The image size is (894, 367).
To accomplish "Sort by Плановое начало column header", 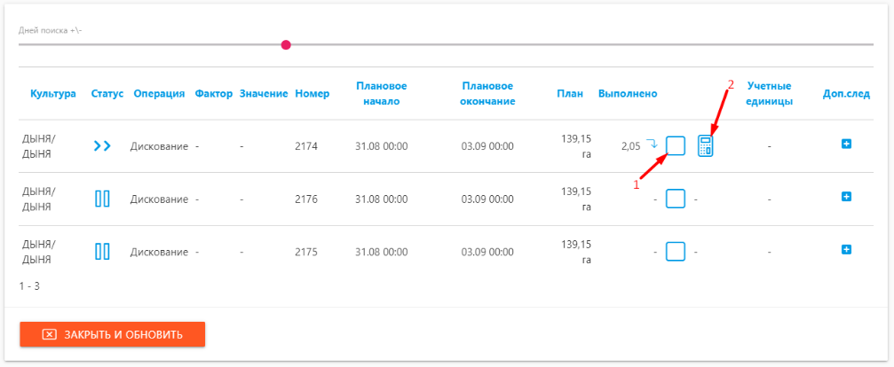I will click(x=382, y=94).
